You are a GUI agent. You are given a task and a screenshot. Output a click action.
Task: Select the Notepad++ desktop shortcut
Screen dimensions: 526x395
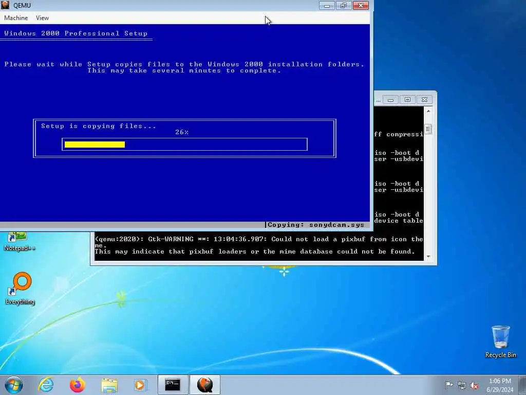click(20, 242)
